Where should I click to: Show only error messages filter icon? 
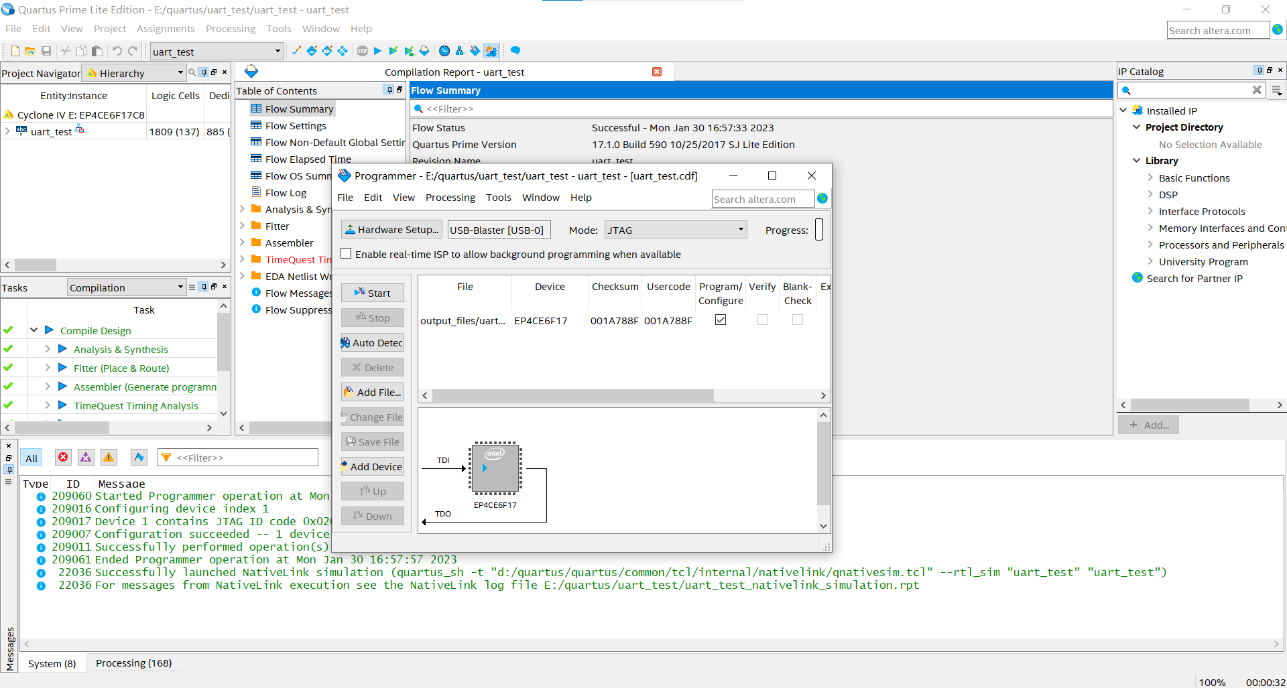[63, 458]
